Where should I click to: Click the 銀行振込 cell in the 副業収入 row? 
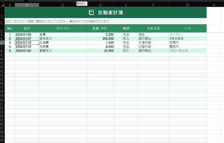point(153,51)
